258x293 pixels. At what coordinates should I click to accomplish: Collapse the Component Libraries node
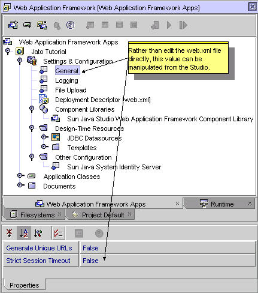(x=32, y=109)
